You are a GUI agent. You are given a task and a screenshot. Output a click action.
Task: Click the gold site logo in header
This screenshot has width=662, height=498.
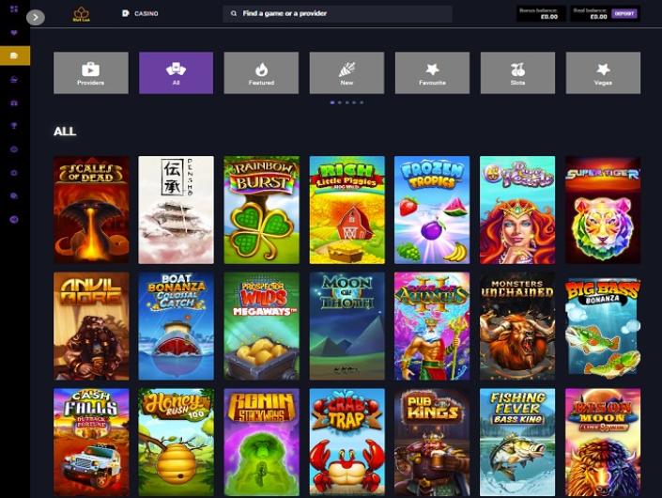[81, 14]
